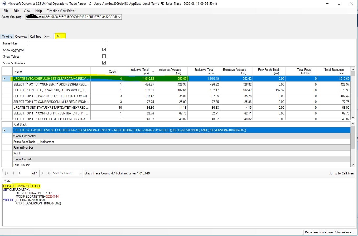Sort by Row Fetch Total (ms) header

(269, 72)
